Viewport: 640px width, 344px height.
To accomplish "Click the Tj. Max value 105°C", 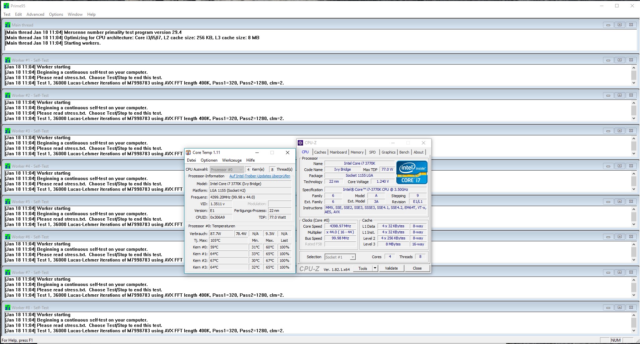I will coord(229,240).
